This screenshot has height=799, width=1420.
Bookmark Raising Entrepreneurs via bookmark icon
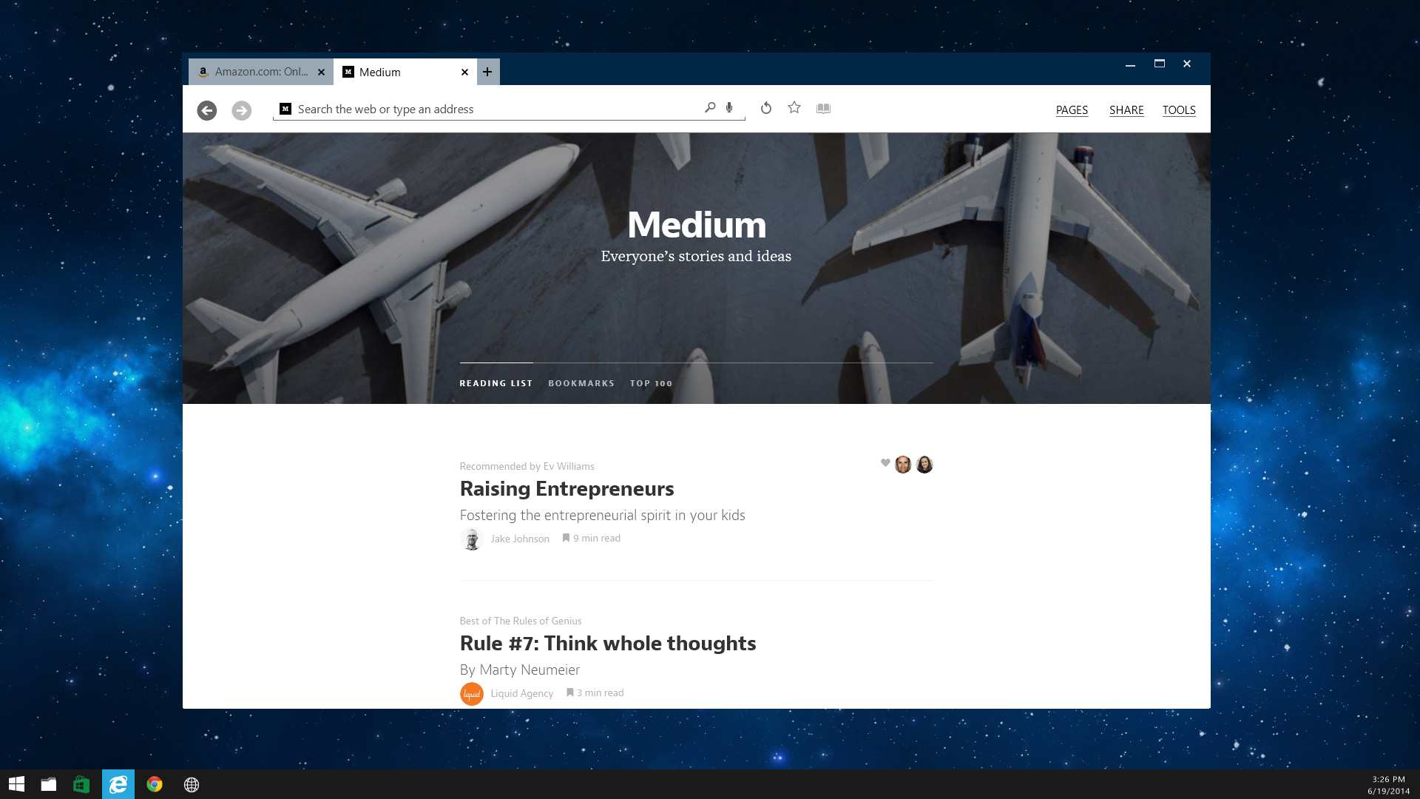566,538
